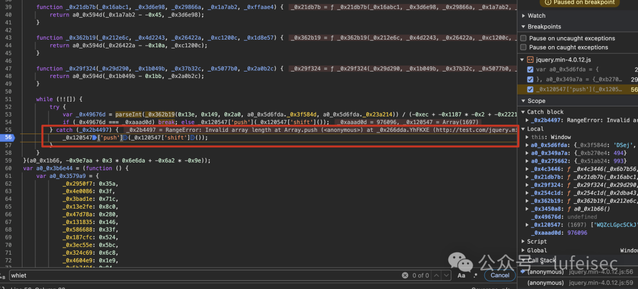Click inline breakpoint marker after ['push'] on line 56
This screenshot has height=289, width=638.
[125, 138]
